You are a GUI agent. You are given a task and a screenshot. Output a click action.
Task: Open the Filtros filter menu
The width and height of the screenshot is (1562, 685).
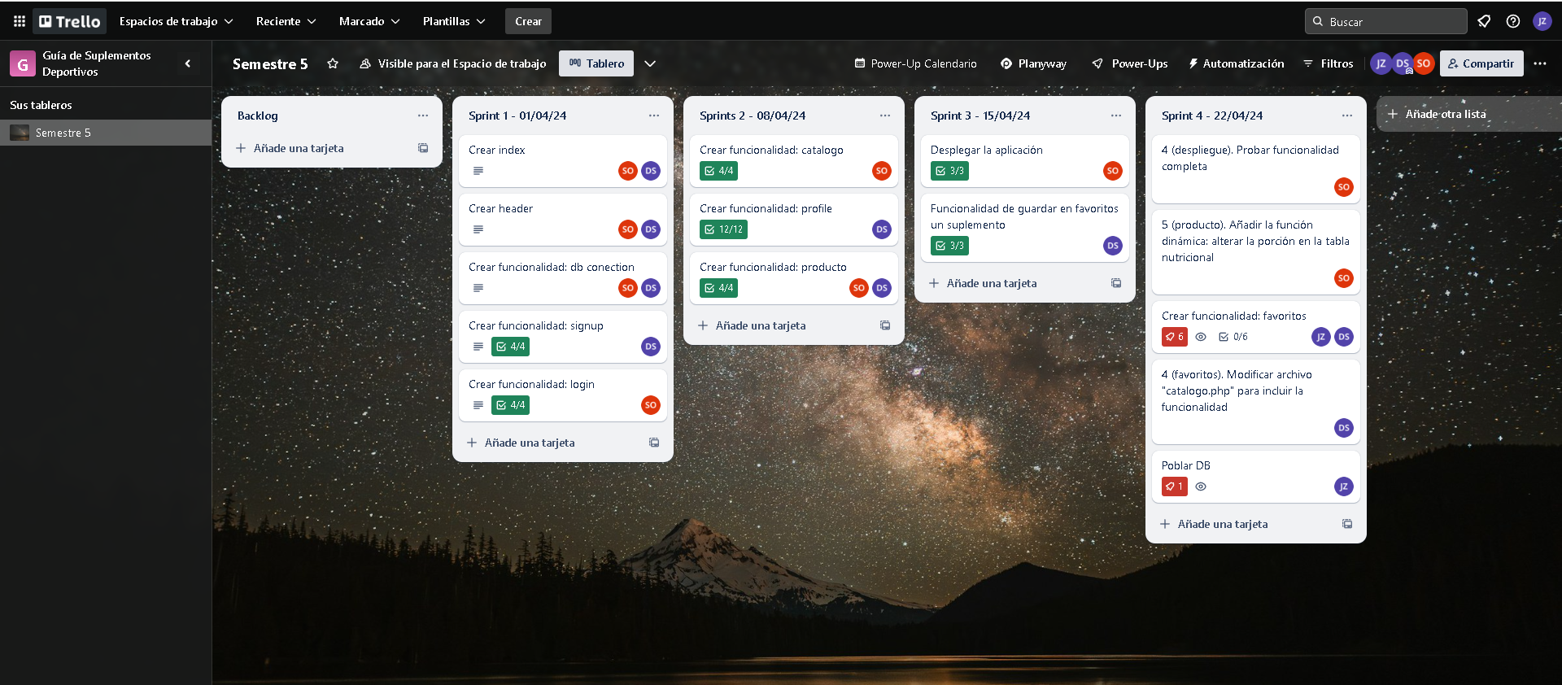tap(1329, 63)
